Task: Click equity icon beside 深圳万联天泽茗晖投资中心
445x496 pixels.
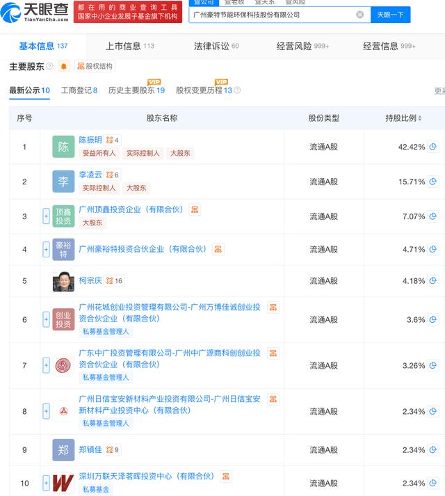Action: click(x=225, y=477)
